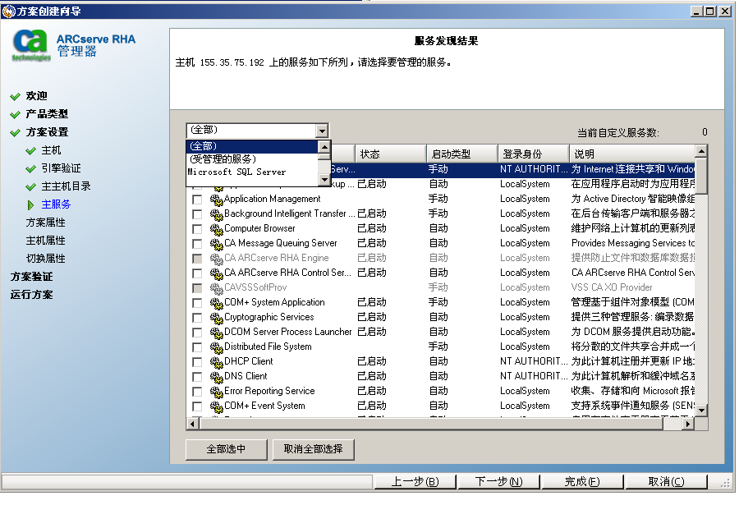Image resolution: width=739 pixels, height=505 pixels.
Task: Choose (受管理的服务) in the filter list
Action: point(223,159)
